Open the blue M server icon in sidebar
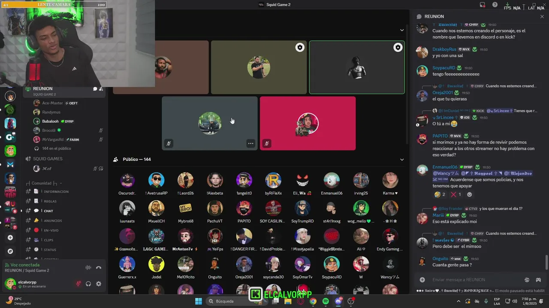The width and height of the screenshot is (549, 308). [10, 164]
